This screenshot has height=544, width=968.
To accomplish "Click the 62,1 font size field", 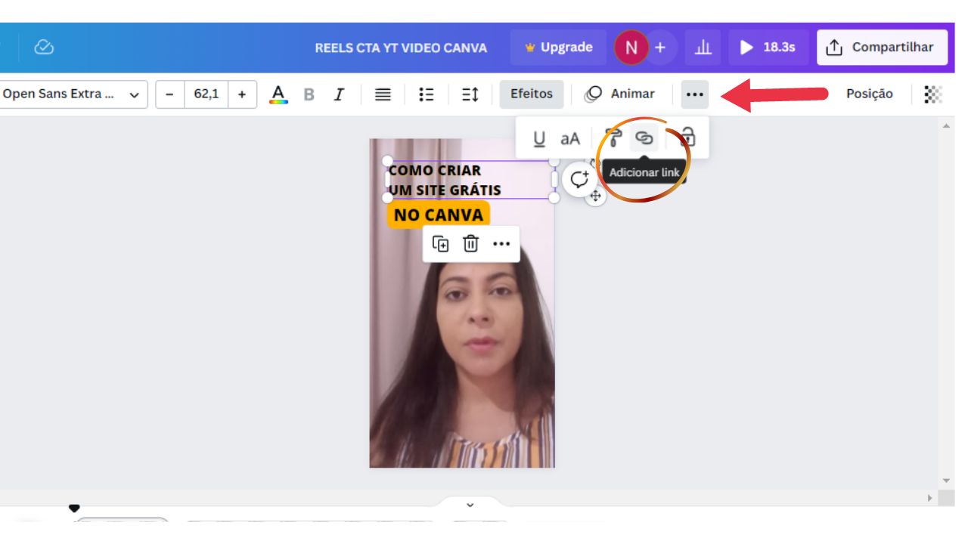I will (206, 94).
